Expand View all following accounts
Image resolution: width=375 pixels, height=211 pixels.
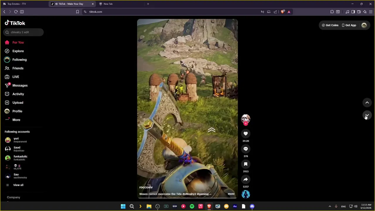click(15, 185)
